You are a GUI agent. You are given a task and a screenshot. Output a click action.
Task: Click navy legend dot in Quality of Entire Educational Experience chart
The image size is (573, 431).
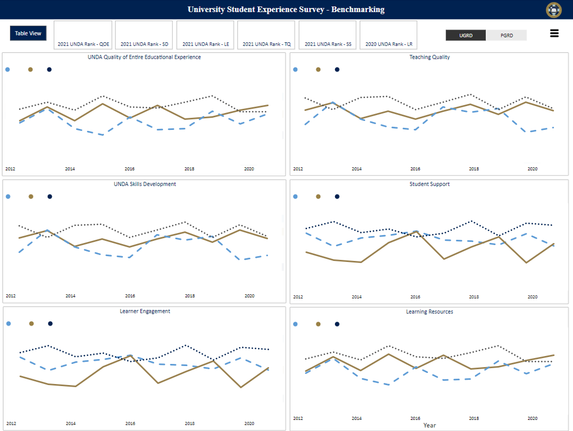point(50,70)
